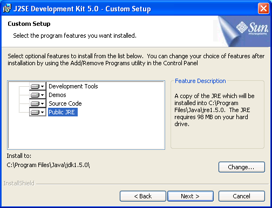Close the Custom Setup window

[263, 8]
